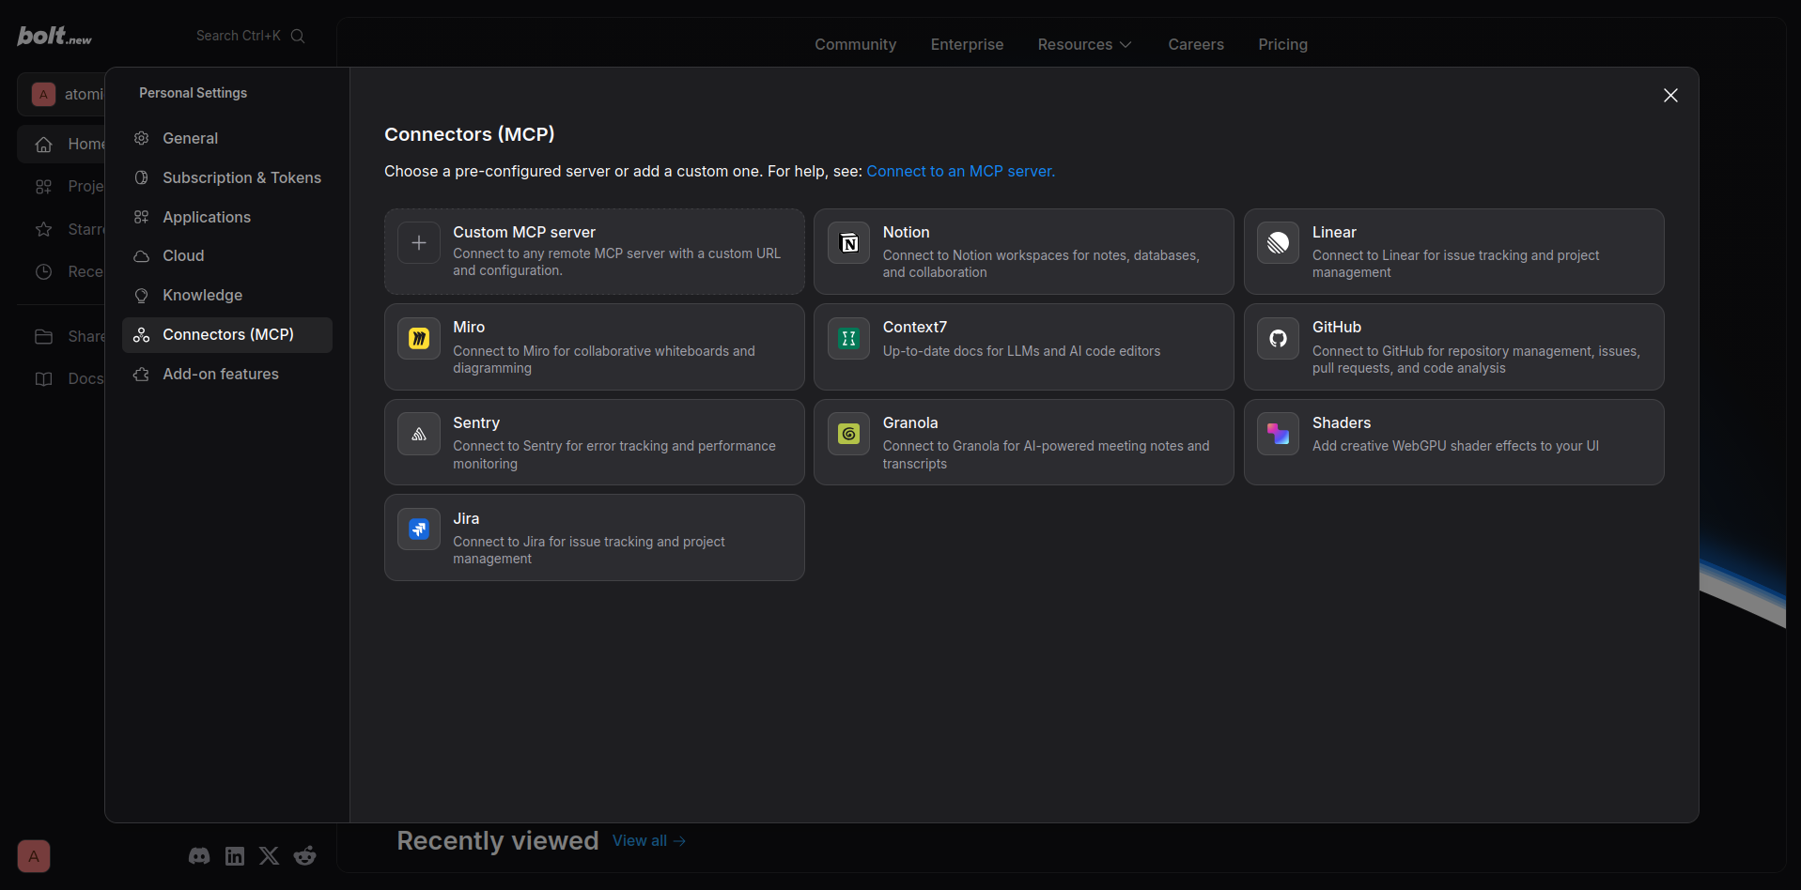Open Subscription & Tokens settings
The width and height of the screenshot is (1801, 890).
[227, 177]
